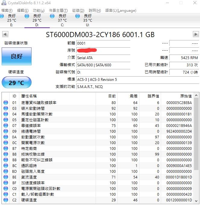Click status orb for attribute 0A
The height and width of the screenshot is (205, 200).
6,137
